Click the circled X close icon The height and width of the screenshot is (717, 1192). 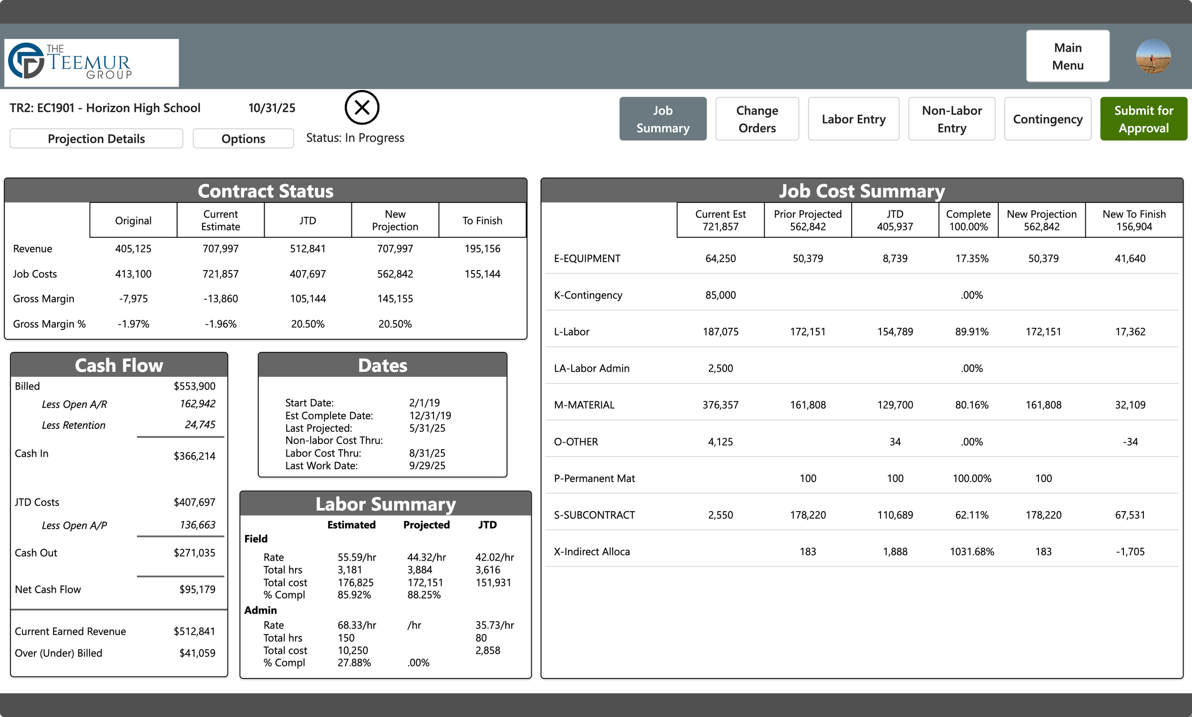pyautogui.click(x=362, y=107)
